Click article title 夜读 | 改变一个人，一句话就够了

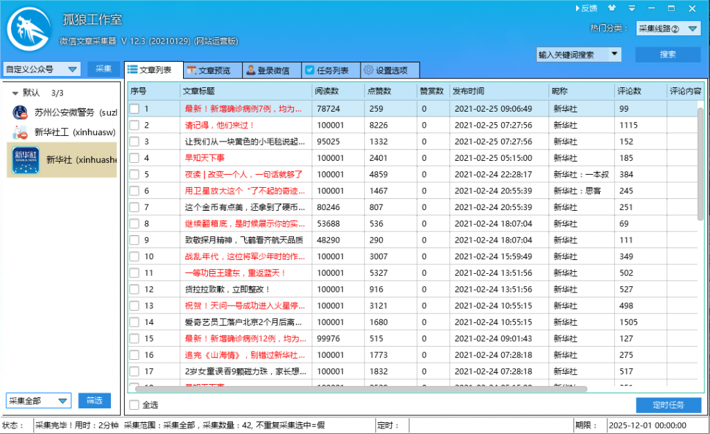click(x=243, y=175)
